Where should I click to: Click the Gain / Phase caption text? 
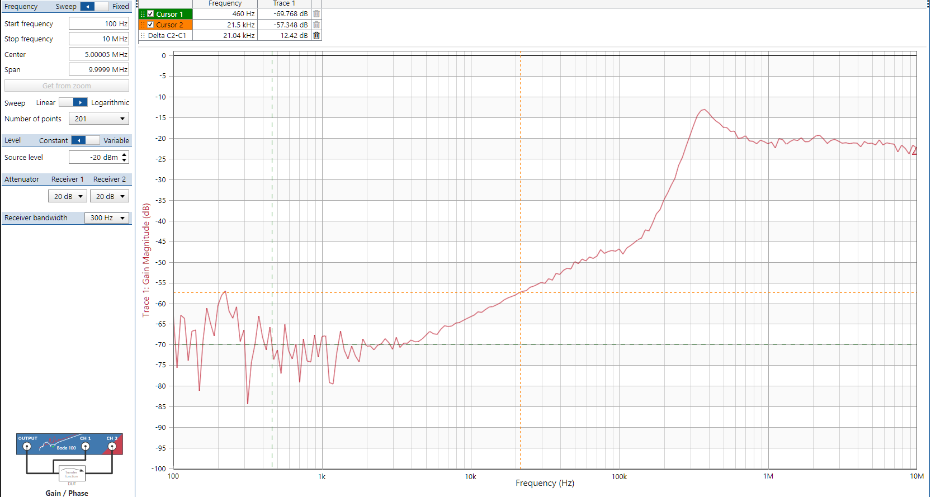pos(67,493)
